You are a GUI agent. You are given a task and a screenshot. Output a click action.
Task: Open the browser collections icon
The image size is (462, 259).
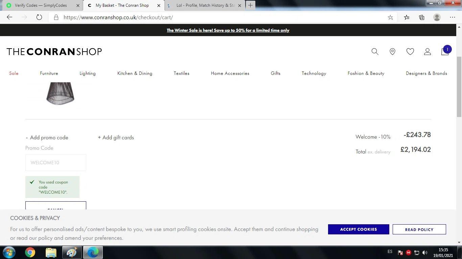422,18
